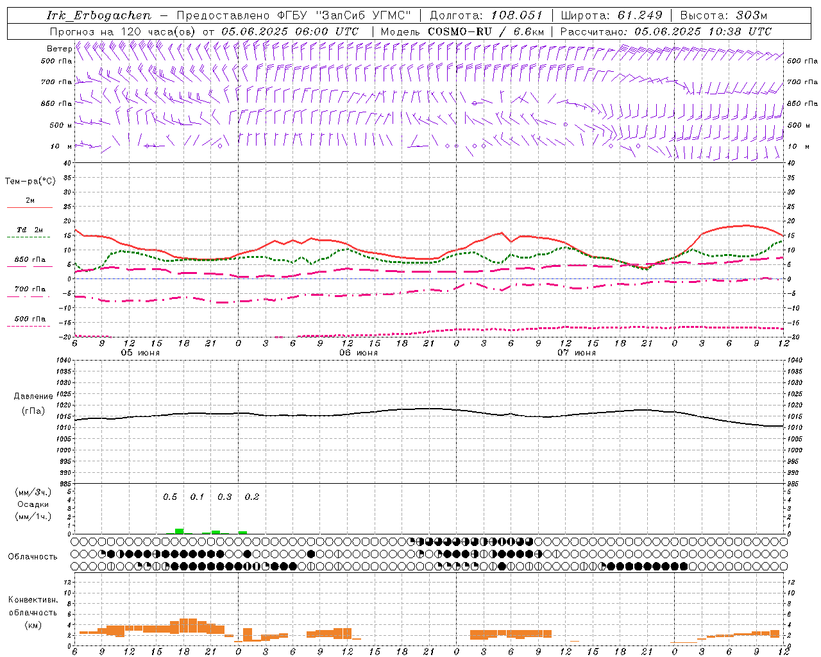Click the '500 гПа' temperature legend entry
Image resolution: width=821 pixels, height=657 pixels.
[x=30, y=319]
